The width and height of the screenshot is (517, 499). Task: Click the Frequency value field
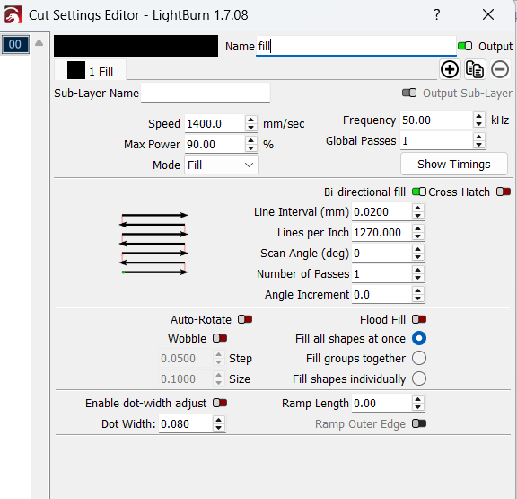(x=436, y=120)
